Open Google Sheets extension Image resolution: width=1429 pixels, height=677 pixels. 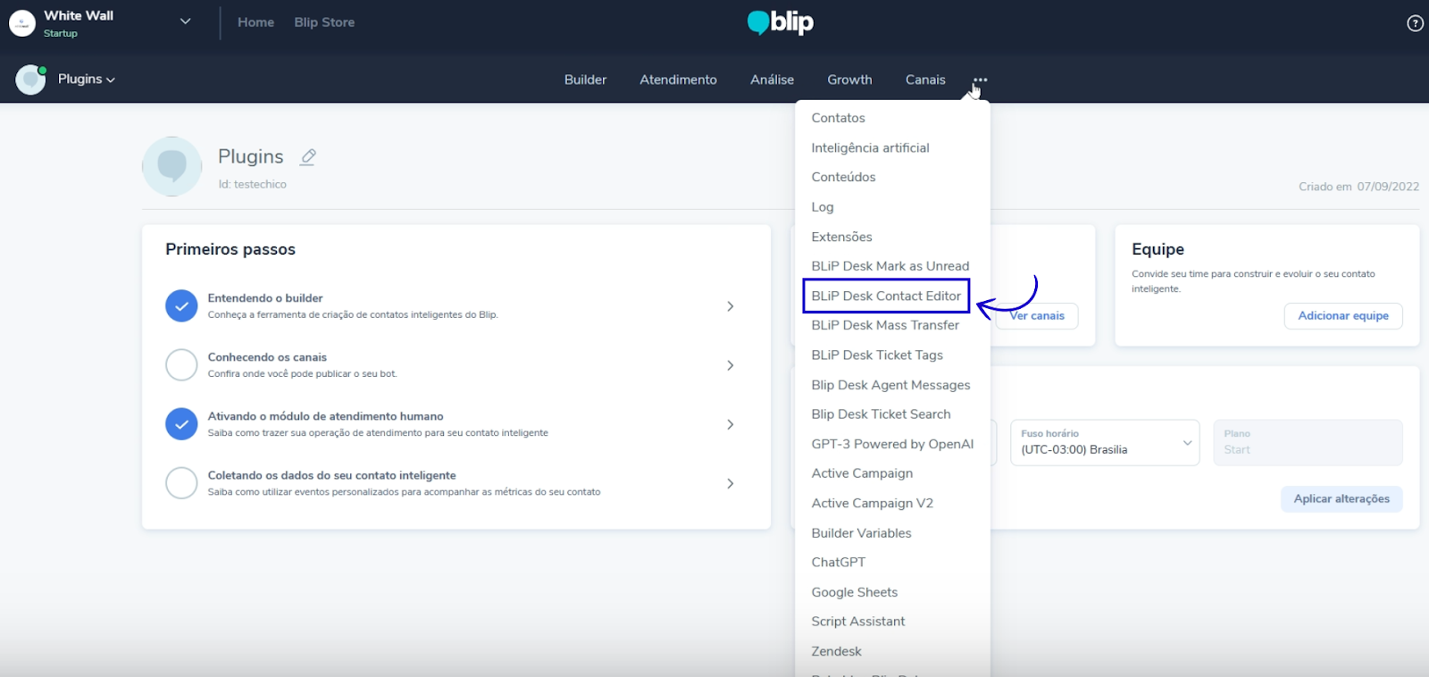(854, 592)
